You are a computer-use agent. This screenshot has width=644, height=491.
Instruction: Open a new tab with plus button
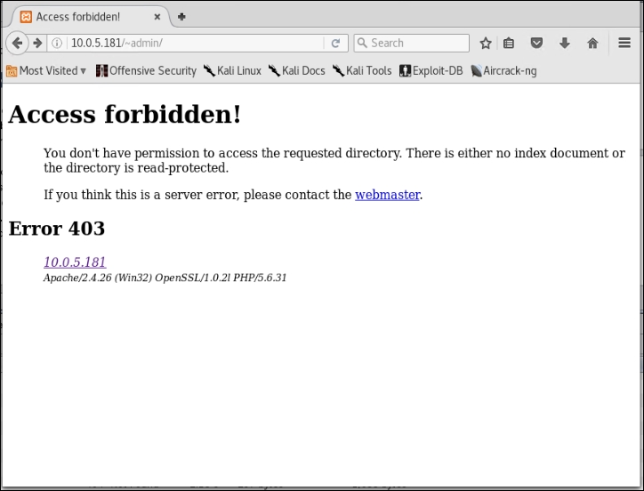point(181,17)
